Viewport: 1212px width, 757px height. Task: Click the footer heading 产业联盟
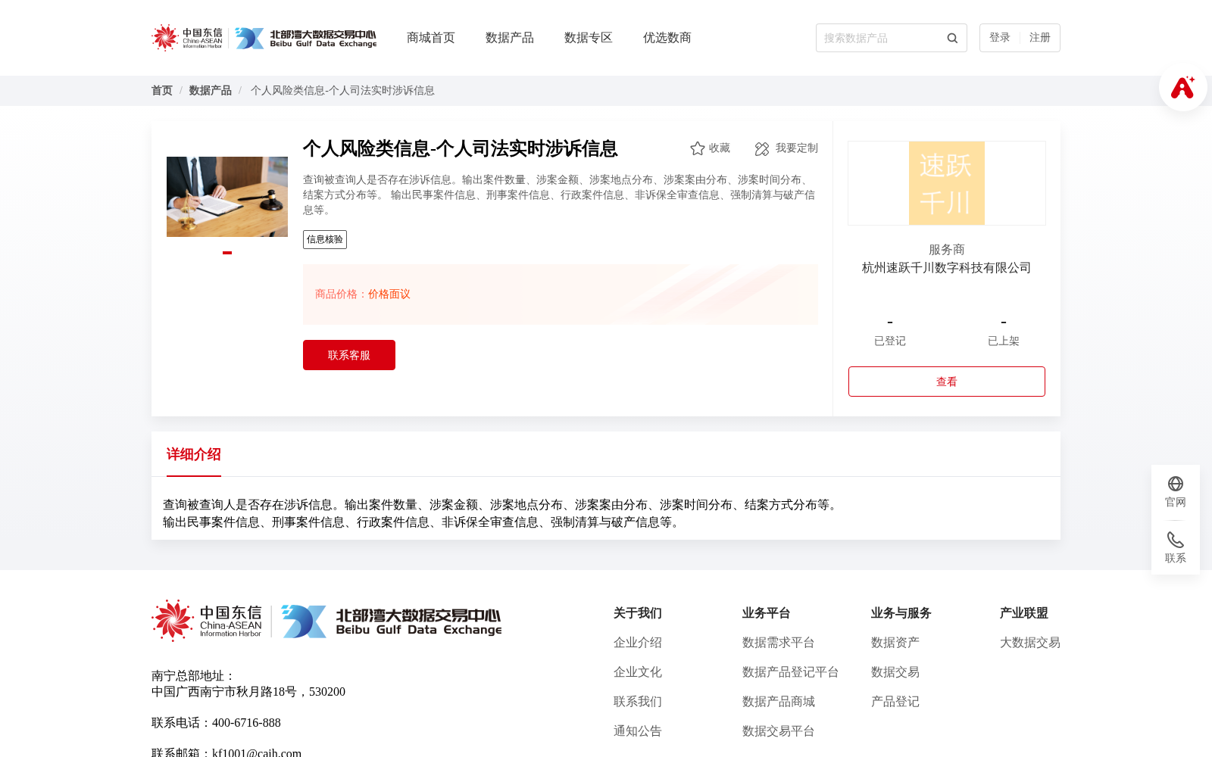(1024, 613)
